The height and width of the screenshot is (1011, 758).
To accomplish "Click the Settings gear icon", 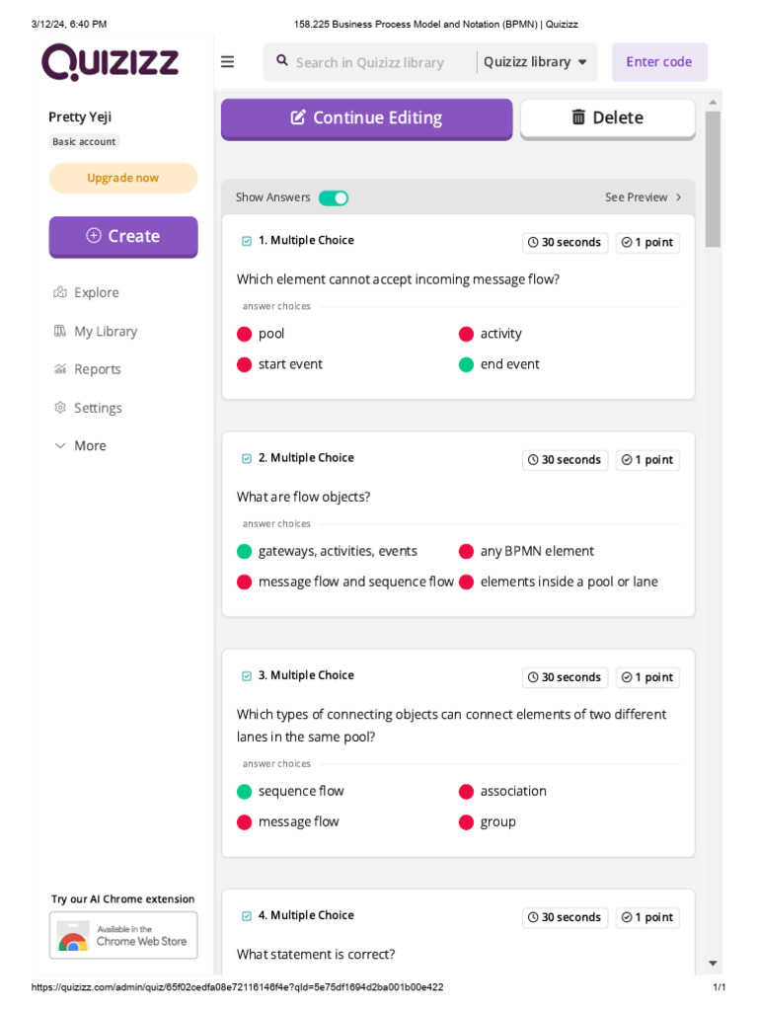I will [60, 408].
